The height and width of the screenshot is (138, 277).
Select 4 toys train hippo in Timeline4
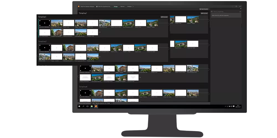pyautogui.click(x=169, y=94)
